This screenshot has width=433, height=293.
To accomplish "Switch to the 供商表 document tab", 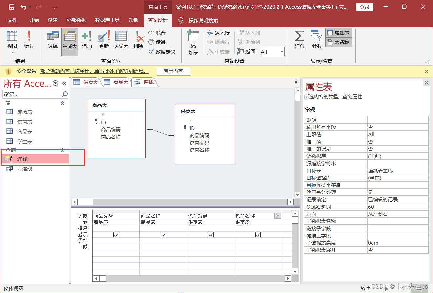I will (86, 82).
